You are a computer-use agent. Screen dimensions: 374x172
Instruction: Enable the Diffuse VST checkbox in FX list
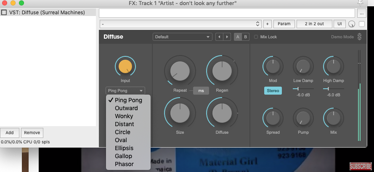point(4,12)
